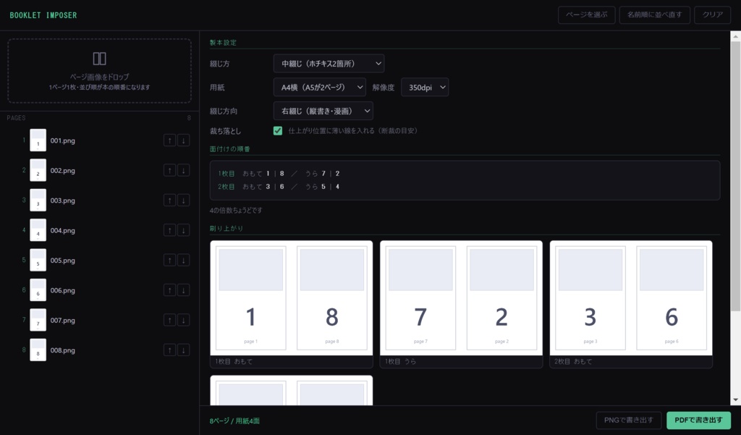Move 007.png down one slot
Image resolution: width=741 pixels, height=435 pixels.
pyautogui.click(x=183, y=320)
